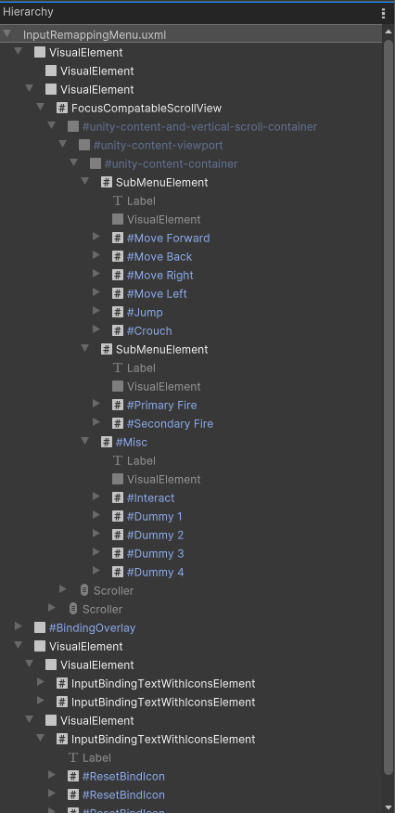Screen dimensions: 395x813
Task: Expand the #Move Forward tree node
Action: pos(96,237)
